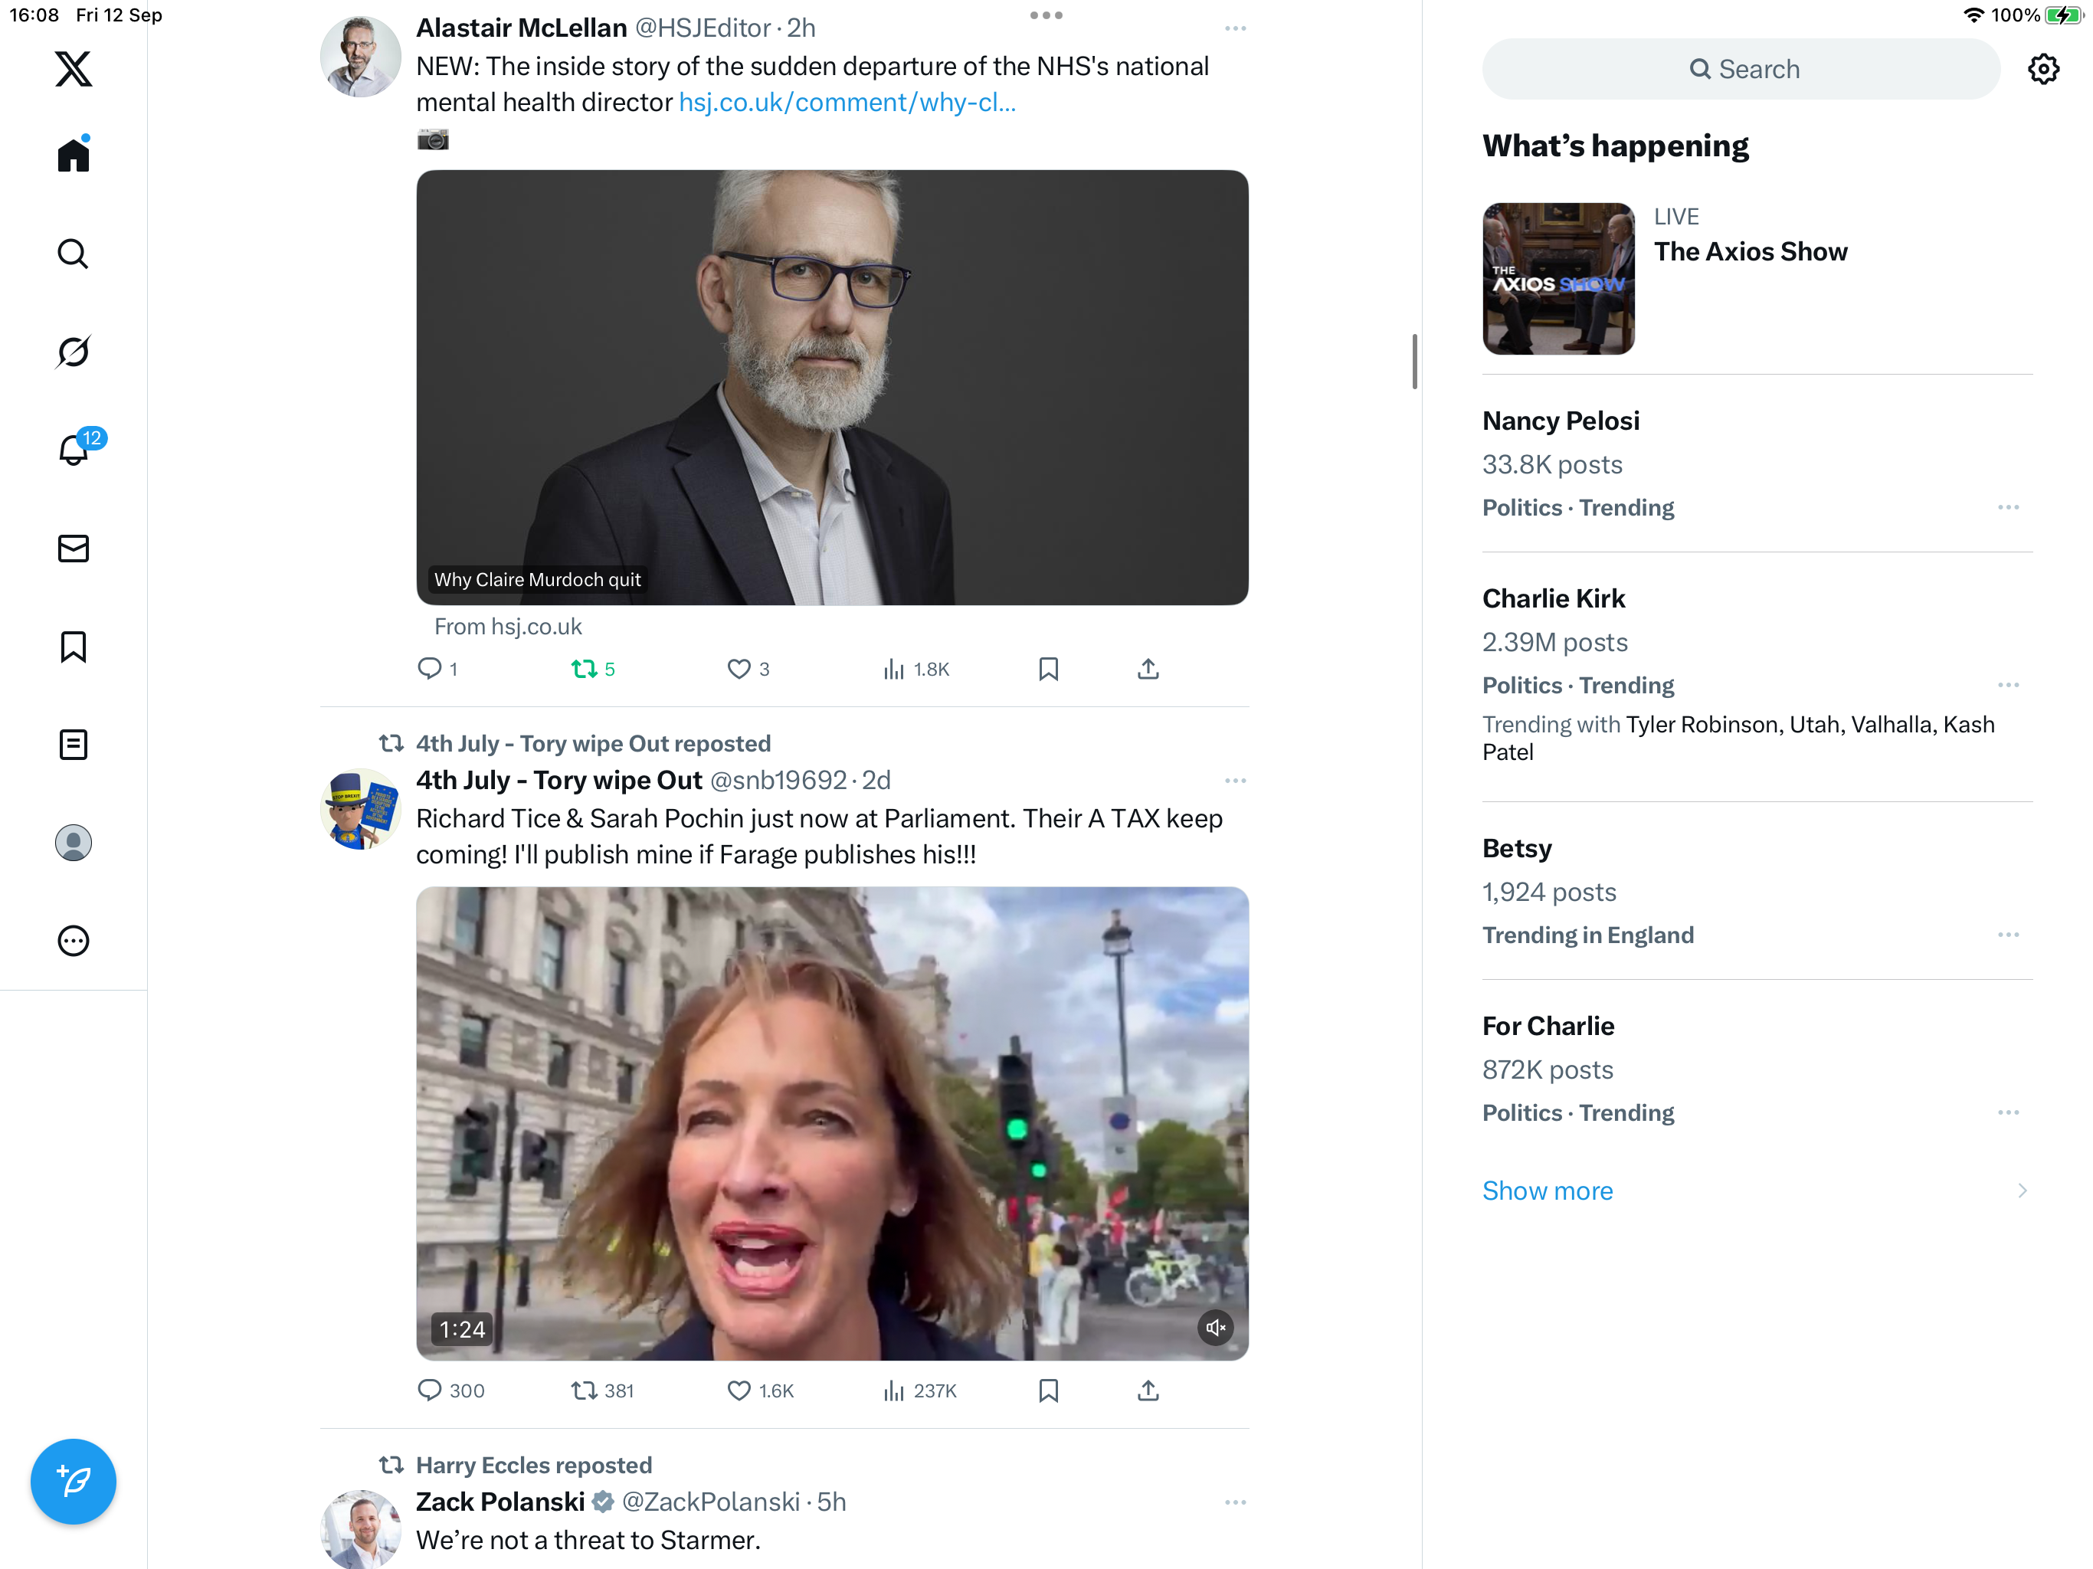Image resolution: width=2093 pixels, height=1569 pixels.
Task: Open notifications bell with 12 badge
Action: coord(73,450)
